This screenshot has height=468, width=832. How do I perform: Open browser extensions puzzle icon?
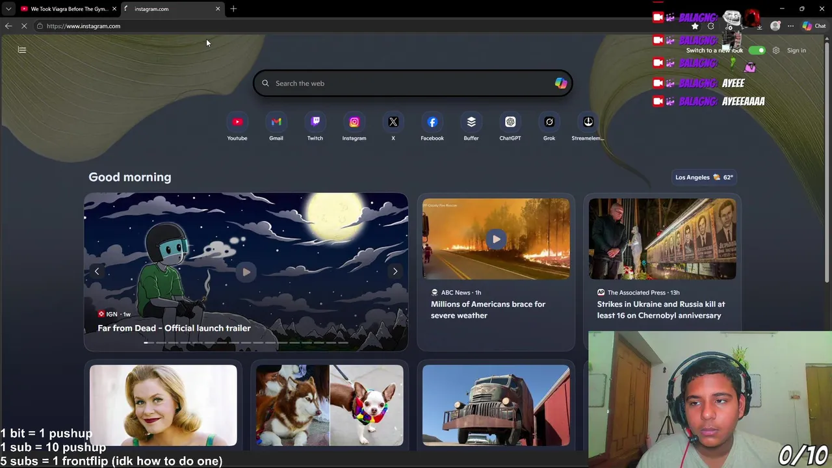point(711,26)
